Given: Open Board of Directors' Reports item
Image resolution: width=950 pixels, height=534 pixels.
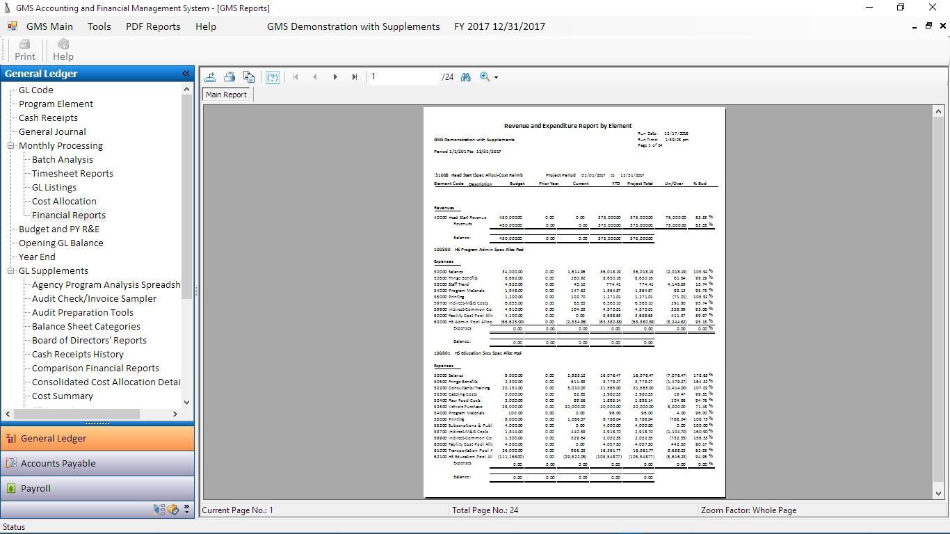Looking at the screenshot, I should pyautogui.click(x=89, y=340).
